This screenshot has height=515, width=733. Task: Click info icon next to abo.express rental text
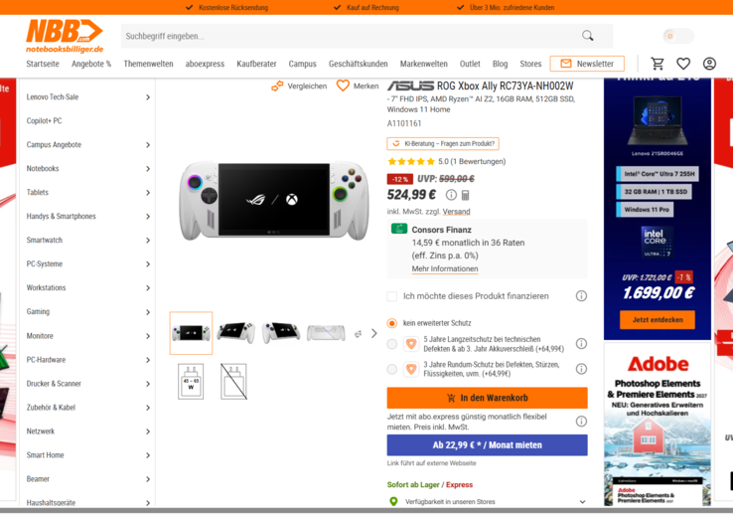click(581, 422)
